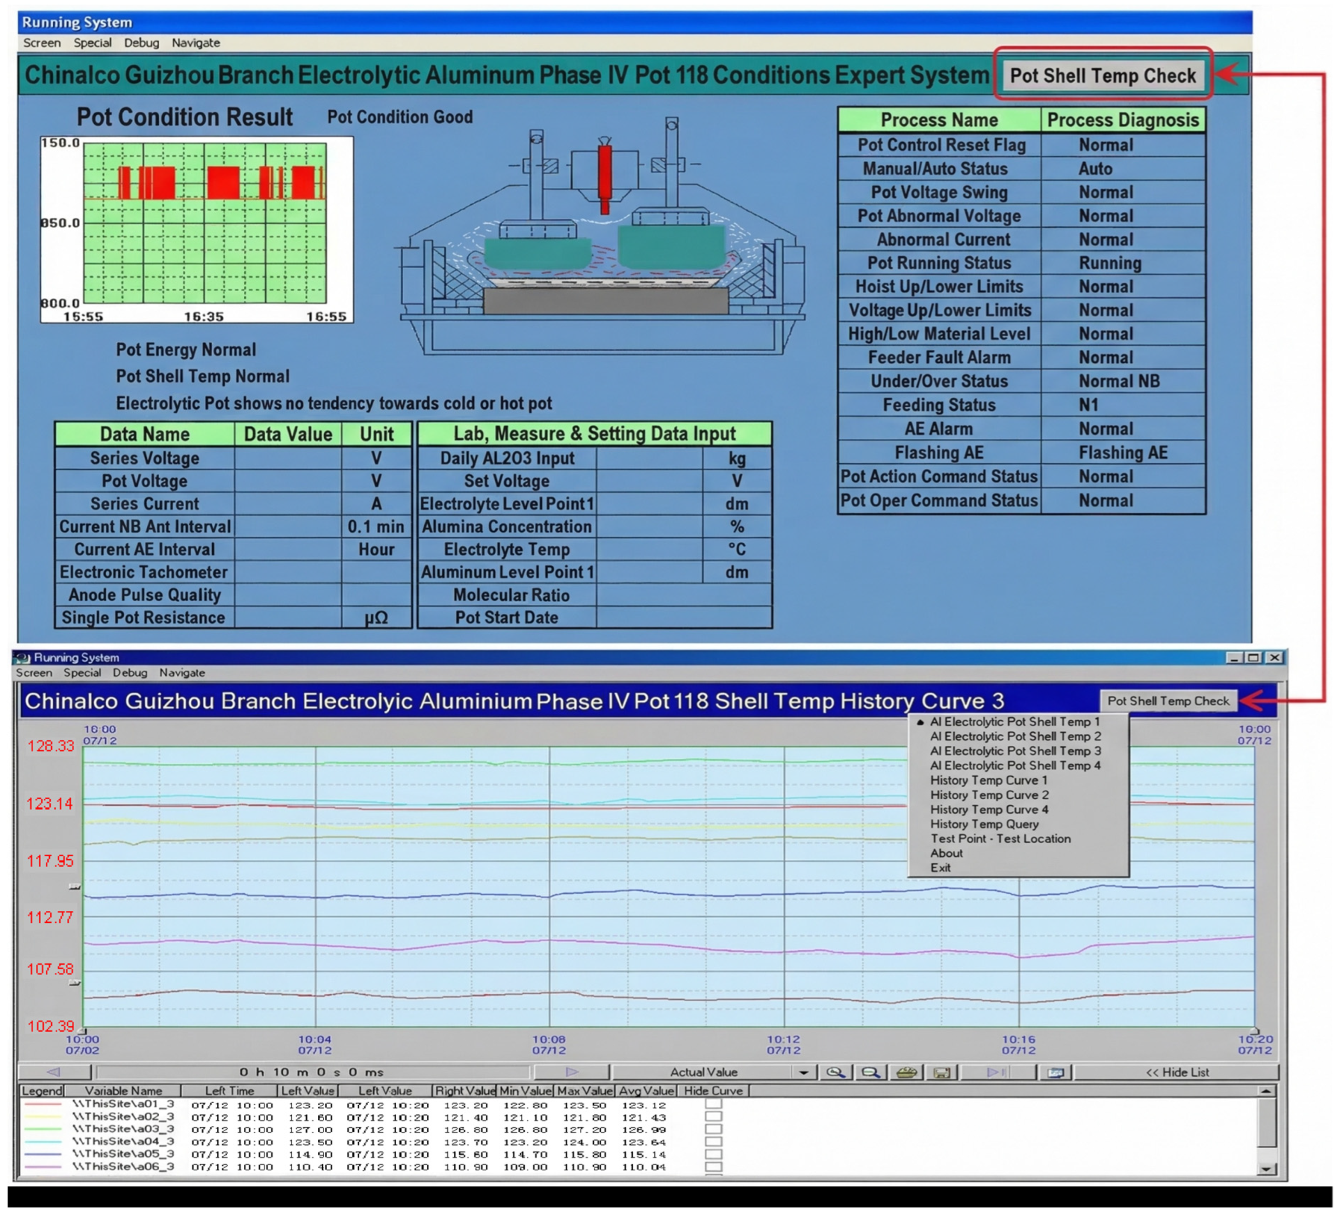
Task: Click the curve window settings icon
Action: [1056, 1072]
